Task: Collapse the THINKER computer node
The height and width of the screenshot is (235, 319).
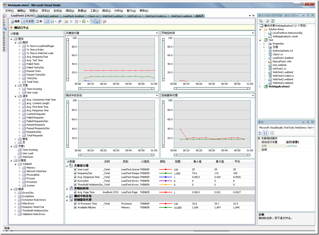Action: pos(15,164)
